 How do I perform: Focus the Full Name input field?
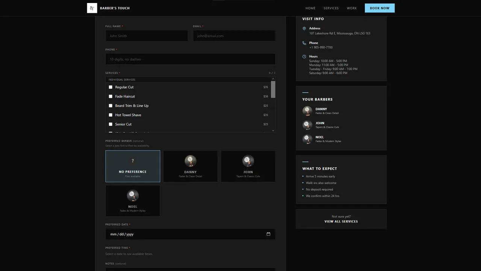147,36
